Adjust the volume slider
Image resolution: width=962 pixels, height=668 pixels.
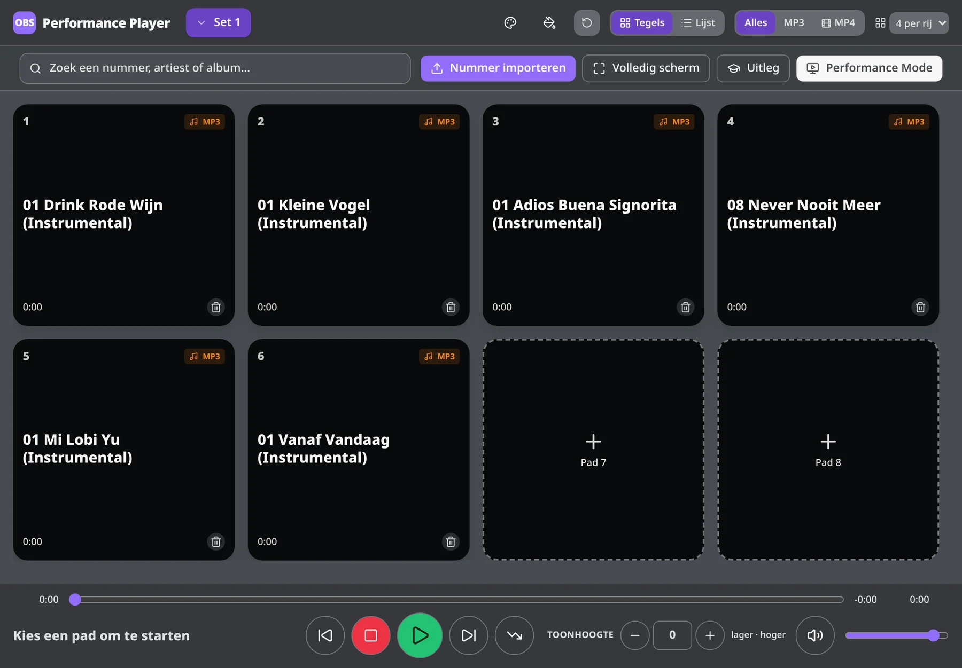[x=896, y=635]
